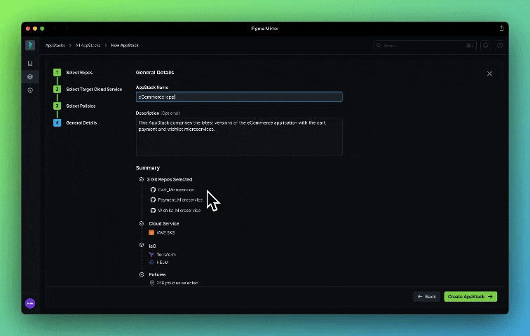530x336 pixels.
Task: Go to the Select Policies step
Action: click(x=81, y=106)
